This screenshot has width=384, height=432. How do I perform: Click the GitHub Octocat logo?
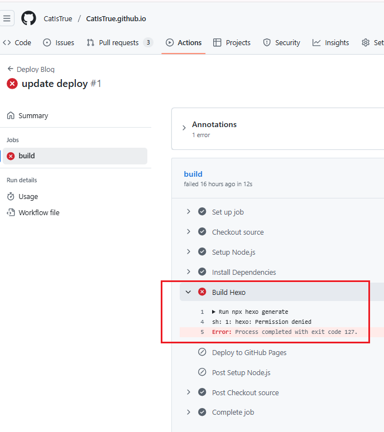[28, 18]
